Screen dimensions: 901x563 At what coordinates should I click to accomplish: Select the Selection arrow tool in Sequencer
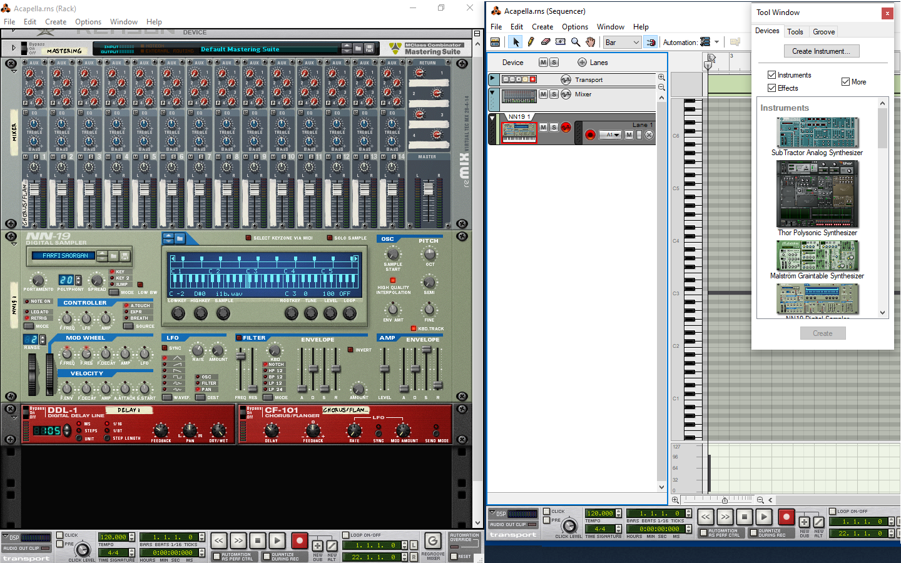click(x=516, y=42)
